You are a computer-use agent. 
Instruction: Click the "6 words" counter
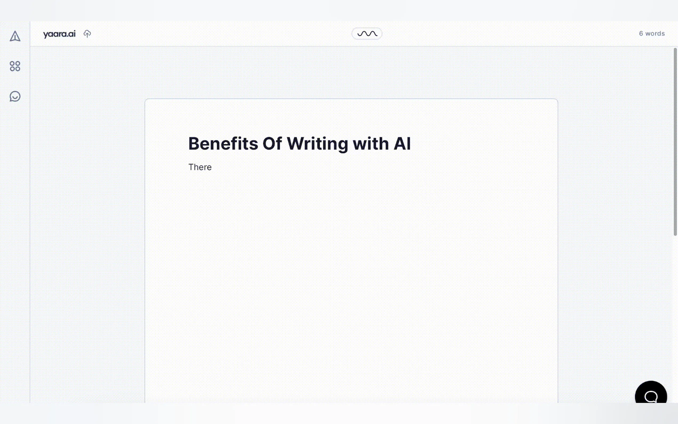point(652,34)
